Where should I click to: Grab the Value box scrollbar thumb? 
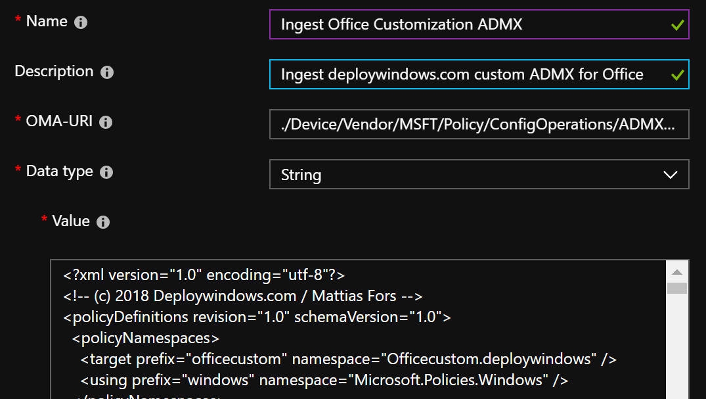point(677,288)
